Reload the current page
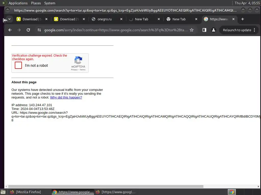 (x=28, y=30)
